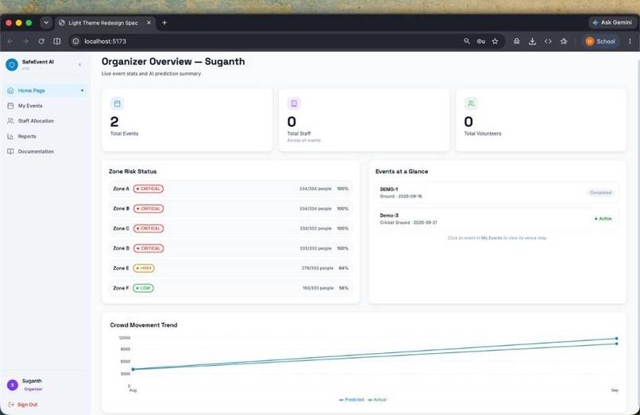Click the Active status badge
The width and height of the screenshot is (640, 415).
tap(603, 219)
